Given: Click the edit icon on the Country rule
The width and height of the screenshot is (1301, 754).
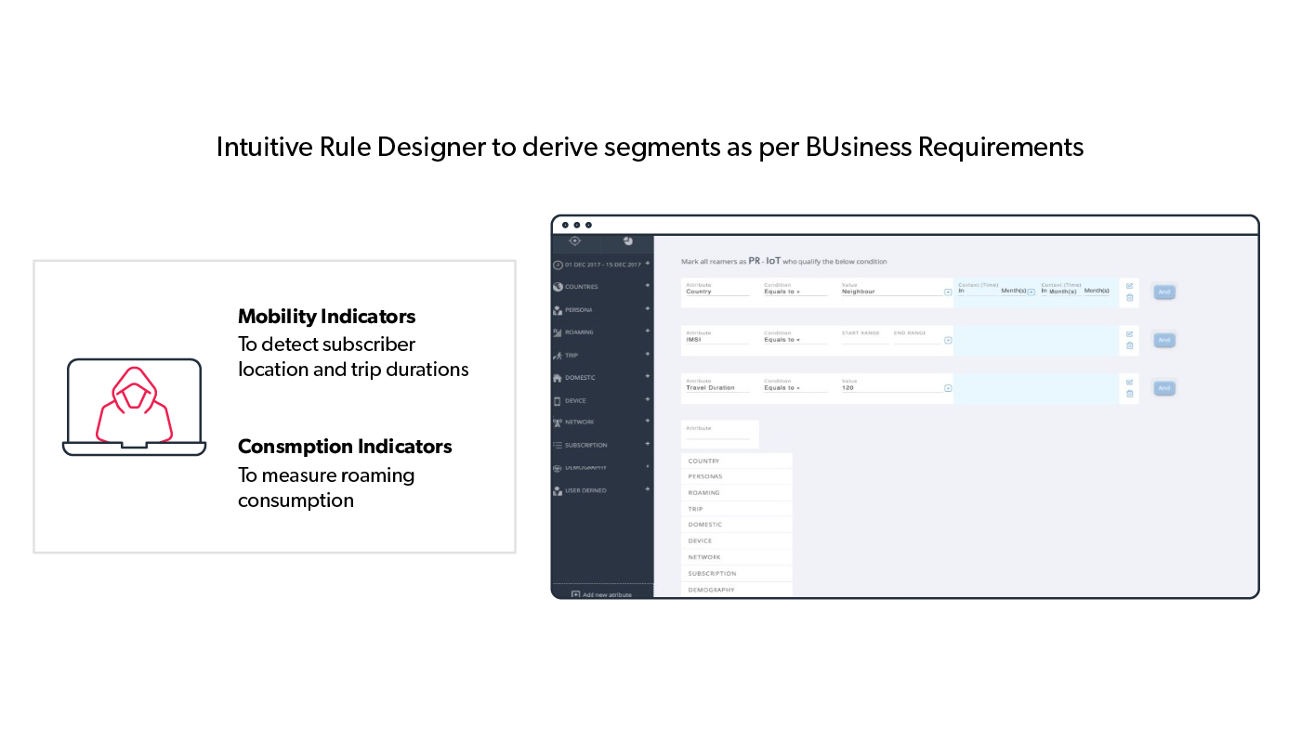Looking at the screenshot, I should point(1129,286).
